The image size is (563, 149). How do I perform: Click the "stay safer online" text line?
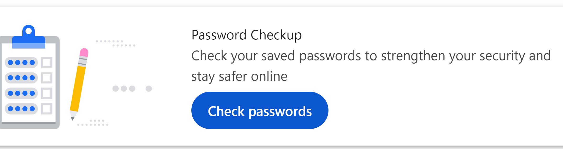[239, 76]
